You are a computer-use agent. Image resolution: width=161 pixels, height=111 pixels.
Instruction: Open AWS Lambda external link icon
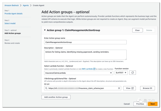[94, 69]
